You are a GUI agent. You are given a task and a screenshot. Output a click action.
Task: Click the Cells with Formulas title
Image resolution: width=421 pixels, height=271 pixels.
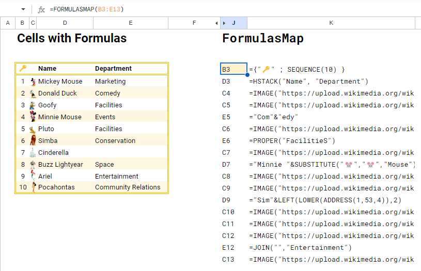tap(72, 38)
